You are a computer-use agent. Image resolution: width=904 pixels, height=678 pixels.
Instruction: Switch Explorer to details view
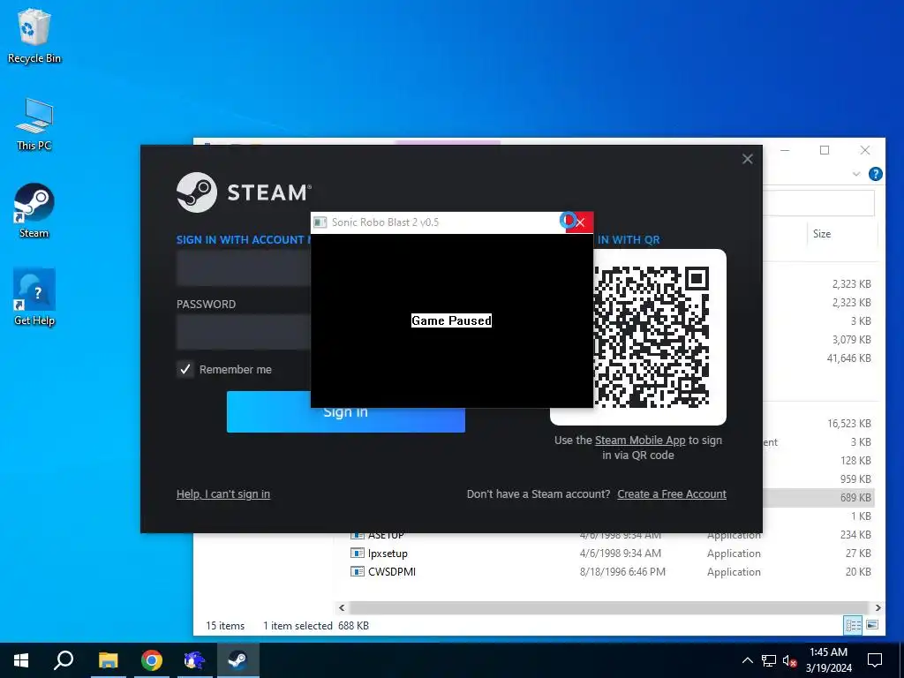point(854,625)
